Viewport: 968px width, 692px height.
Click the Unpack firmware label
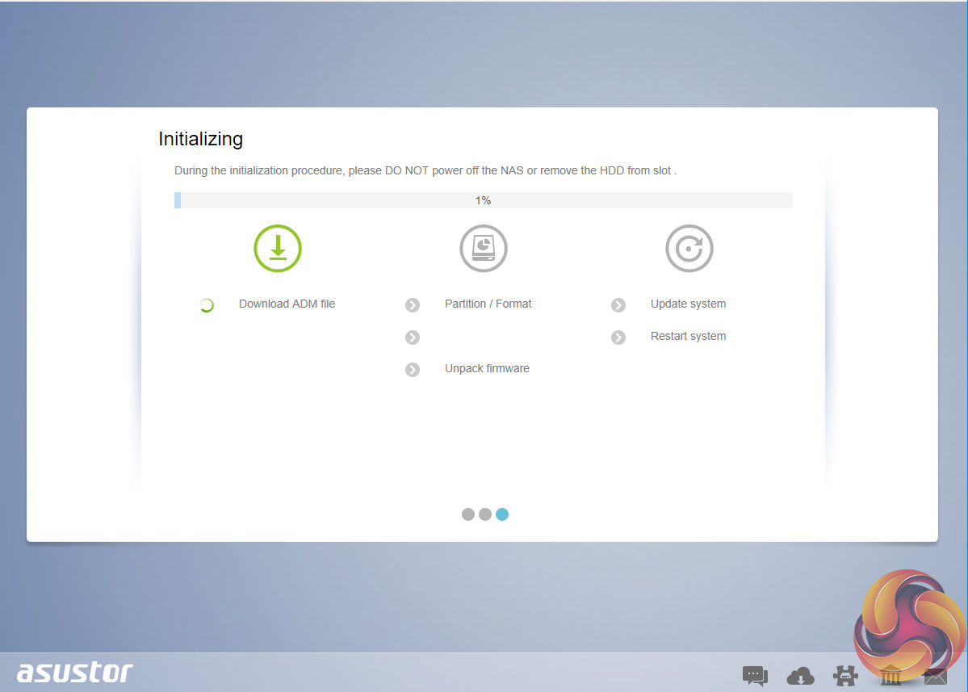[x=487, y=368]
